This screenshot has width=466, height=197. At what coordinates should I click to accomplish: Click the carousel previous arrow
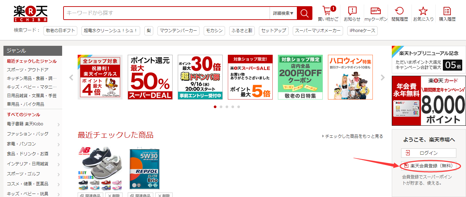tap(71, 77)
